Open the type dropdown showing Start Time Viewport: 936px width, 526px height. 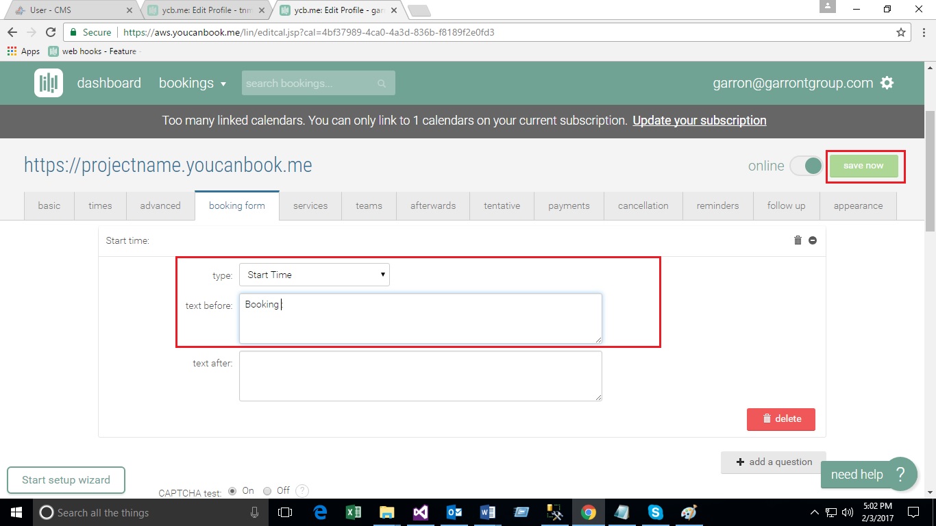pos(314,275)
